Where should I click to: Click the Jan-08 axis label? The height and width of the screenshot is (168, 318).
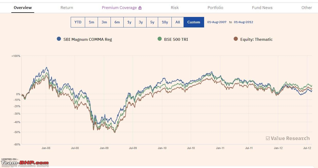point(46,148)
